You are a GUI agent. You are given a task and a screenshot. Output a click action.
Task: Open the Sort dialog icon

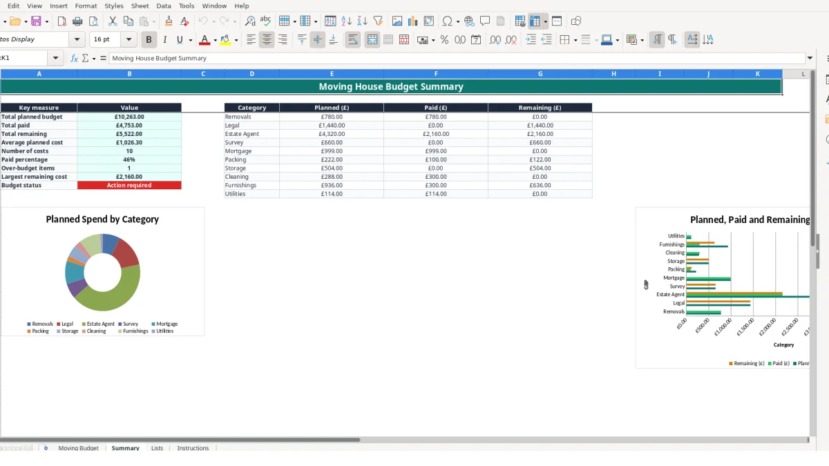[x=330, y=21]
